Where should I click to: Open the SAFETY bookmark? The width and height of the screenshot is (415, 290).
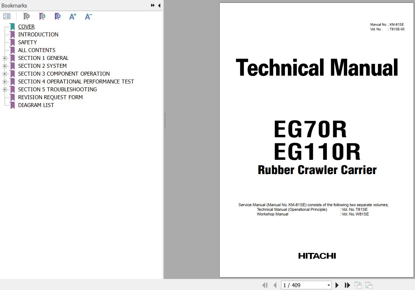[27, 42]
